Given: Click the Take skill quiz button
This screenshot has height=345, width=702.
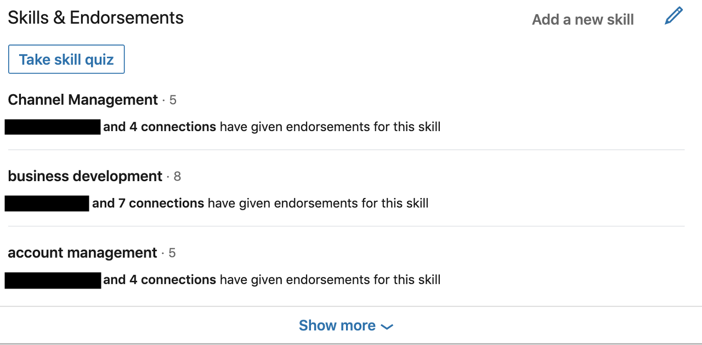Looking at the screenshot, I should click(66, 59).
